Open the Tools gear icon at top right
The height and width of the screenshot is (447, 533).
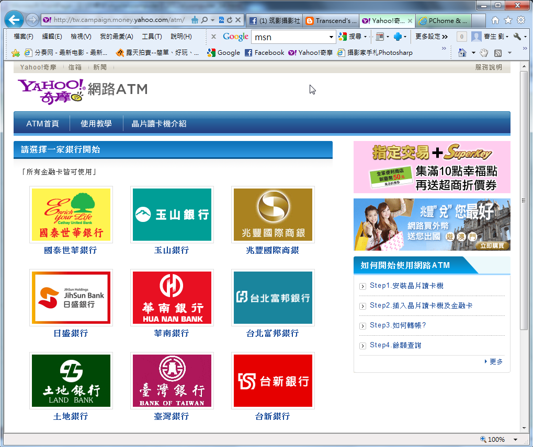click(521, 20)
